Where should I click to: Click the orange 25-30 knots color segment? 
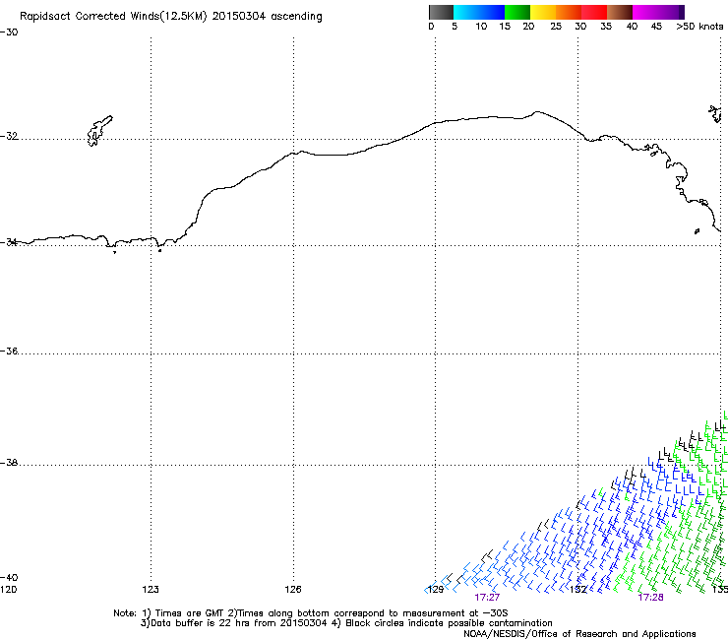click(569, 12)
